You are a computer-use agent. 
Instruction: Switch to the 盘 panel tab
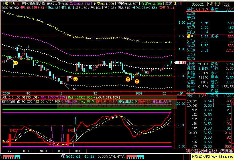coord(197,151)
